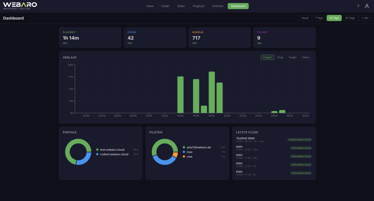Show Hektar in the Verlauf chart

tap(306, 57)
